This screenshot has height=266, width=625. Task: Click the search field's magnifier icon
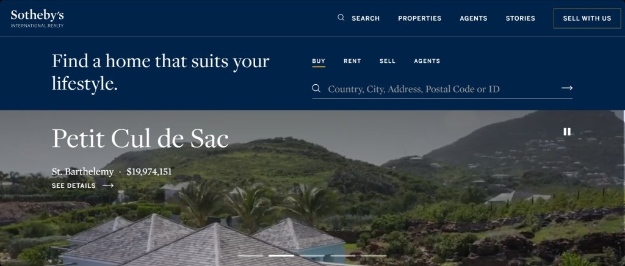point(316,88)
